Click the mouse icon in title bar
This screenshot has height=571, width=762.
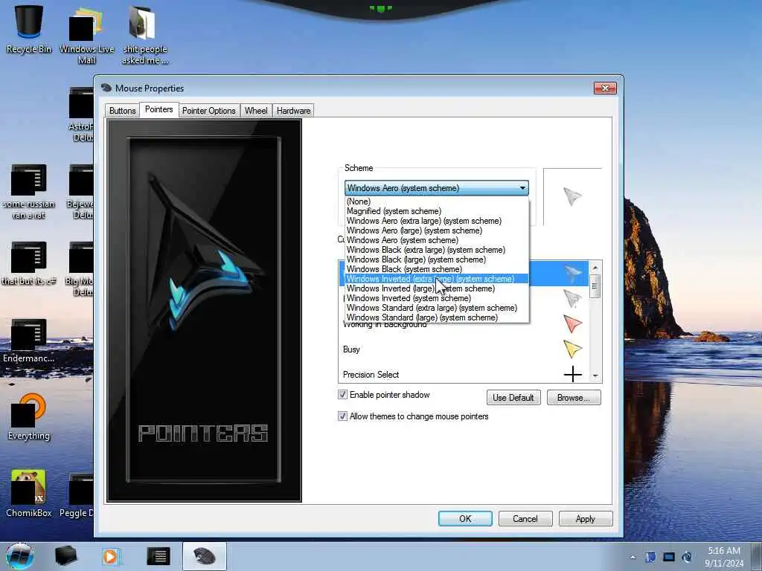[x=106, y=88]
